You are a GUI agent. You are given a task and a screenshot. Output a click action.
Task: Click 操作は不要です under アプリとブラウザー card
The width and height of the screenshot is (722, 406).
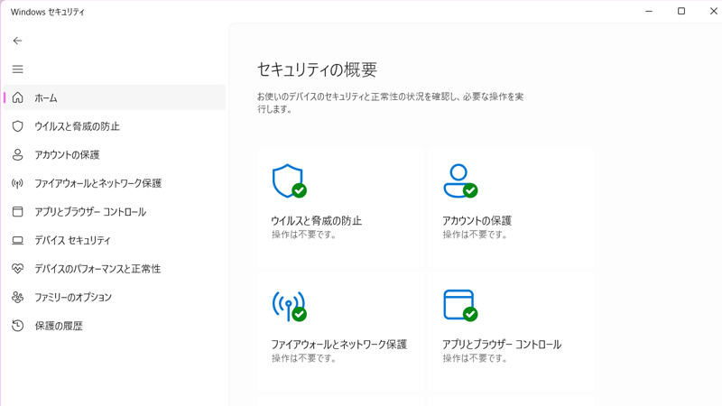coord(476,358)
